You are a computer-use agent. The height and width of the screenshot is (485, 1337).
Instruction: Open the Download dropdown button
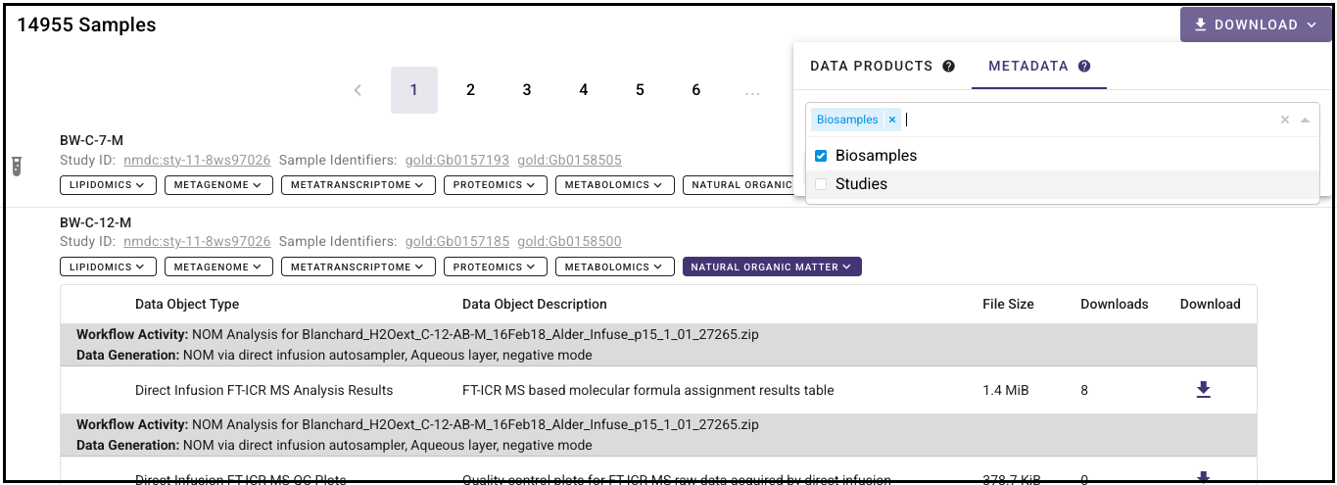pos(1255,25)
